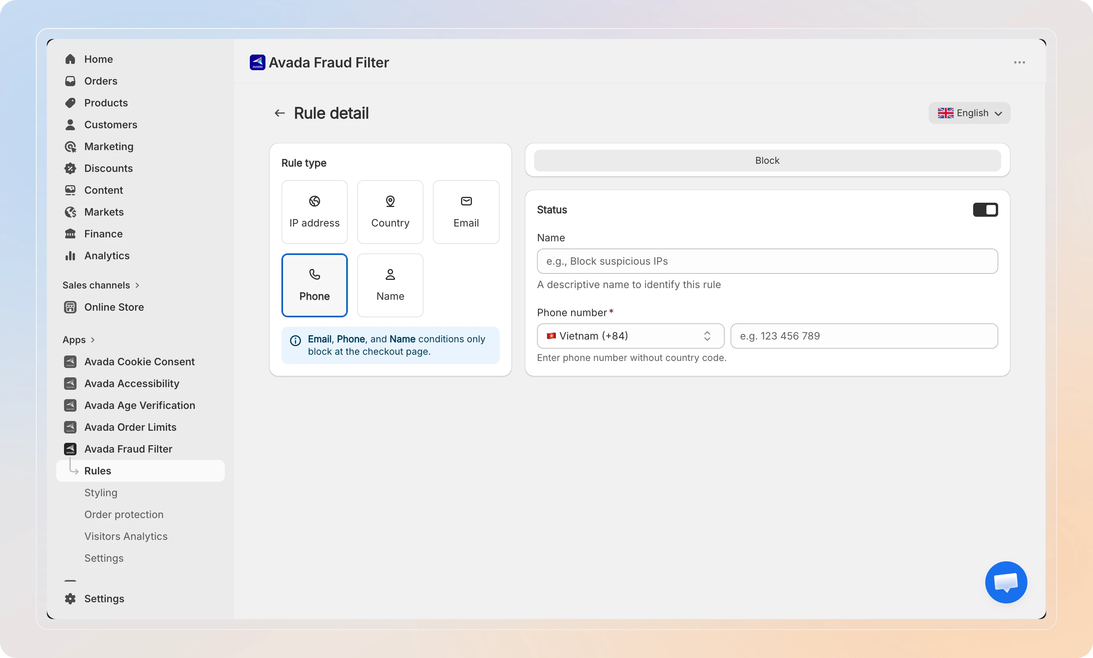Select the Name rule type

tap(390, 285)
